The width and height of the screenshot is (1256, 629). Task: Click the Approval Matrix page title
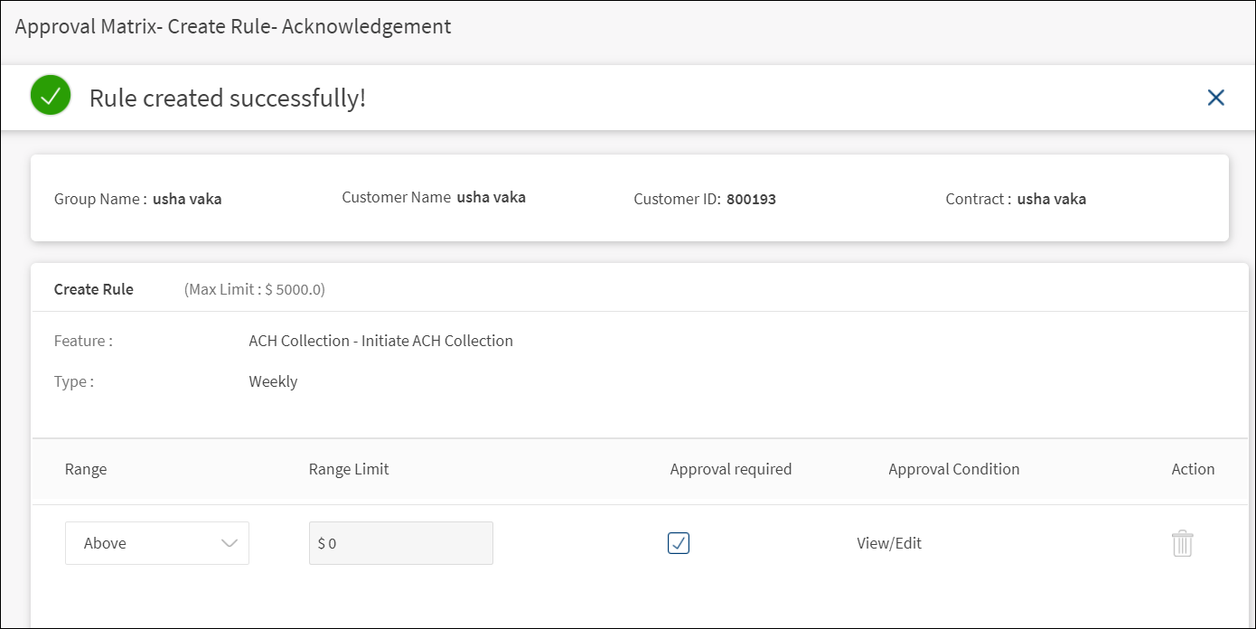[x=233, y=27]
